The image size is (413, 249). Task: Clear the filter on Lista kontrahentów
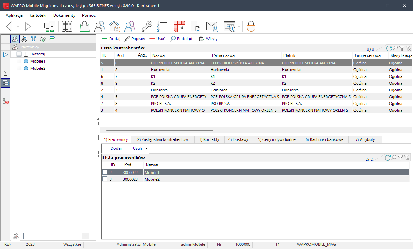[x=408, y=48]
